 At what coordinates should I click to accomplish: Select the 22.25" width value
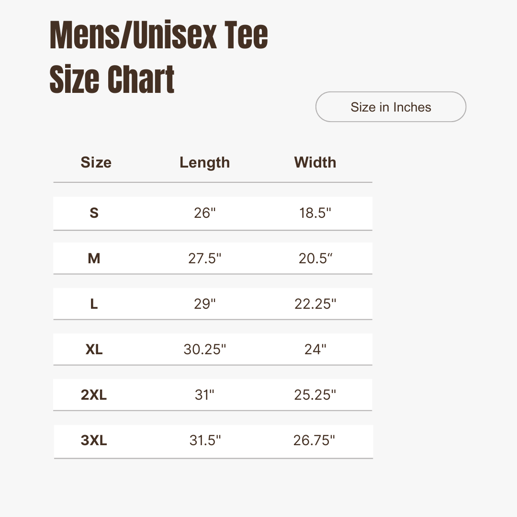315,304
